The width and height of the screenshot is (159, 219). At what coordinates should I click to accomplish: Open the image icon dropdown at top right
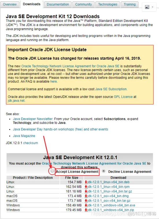(x=149, y=7)
